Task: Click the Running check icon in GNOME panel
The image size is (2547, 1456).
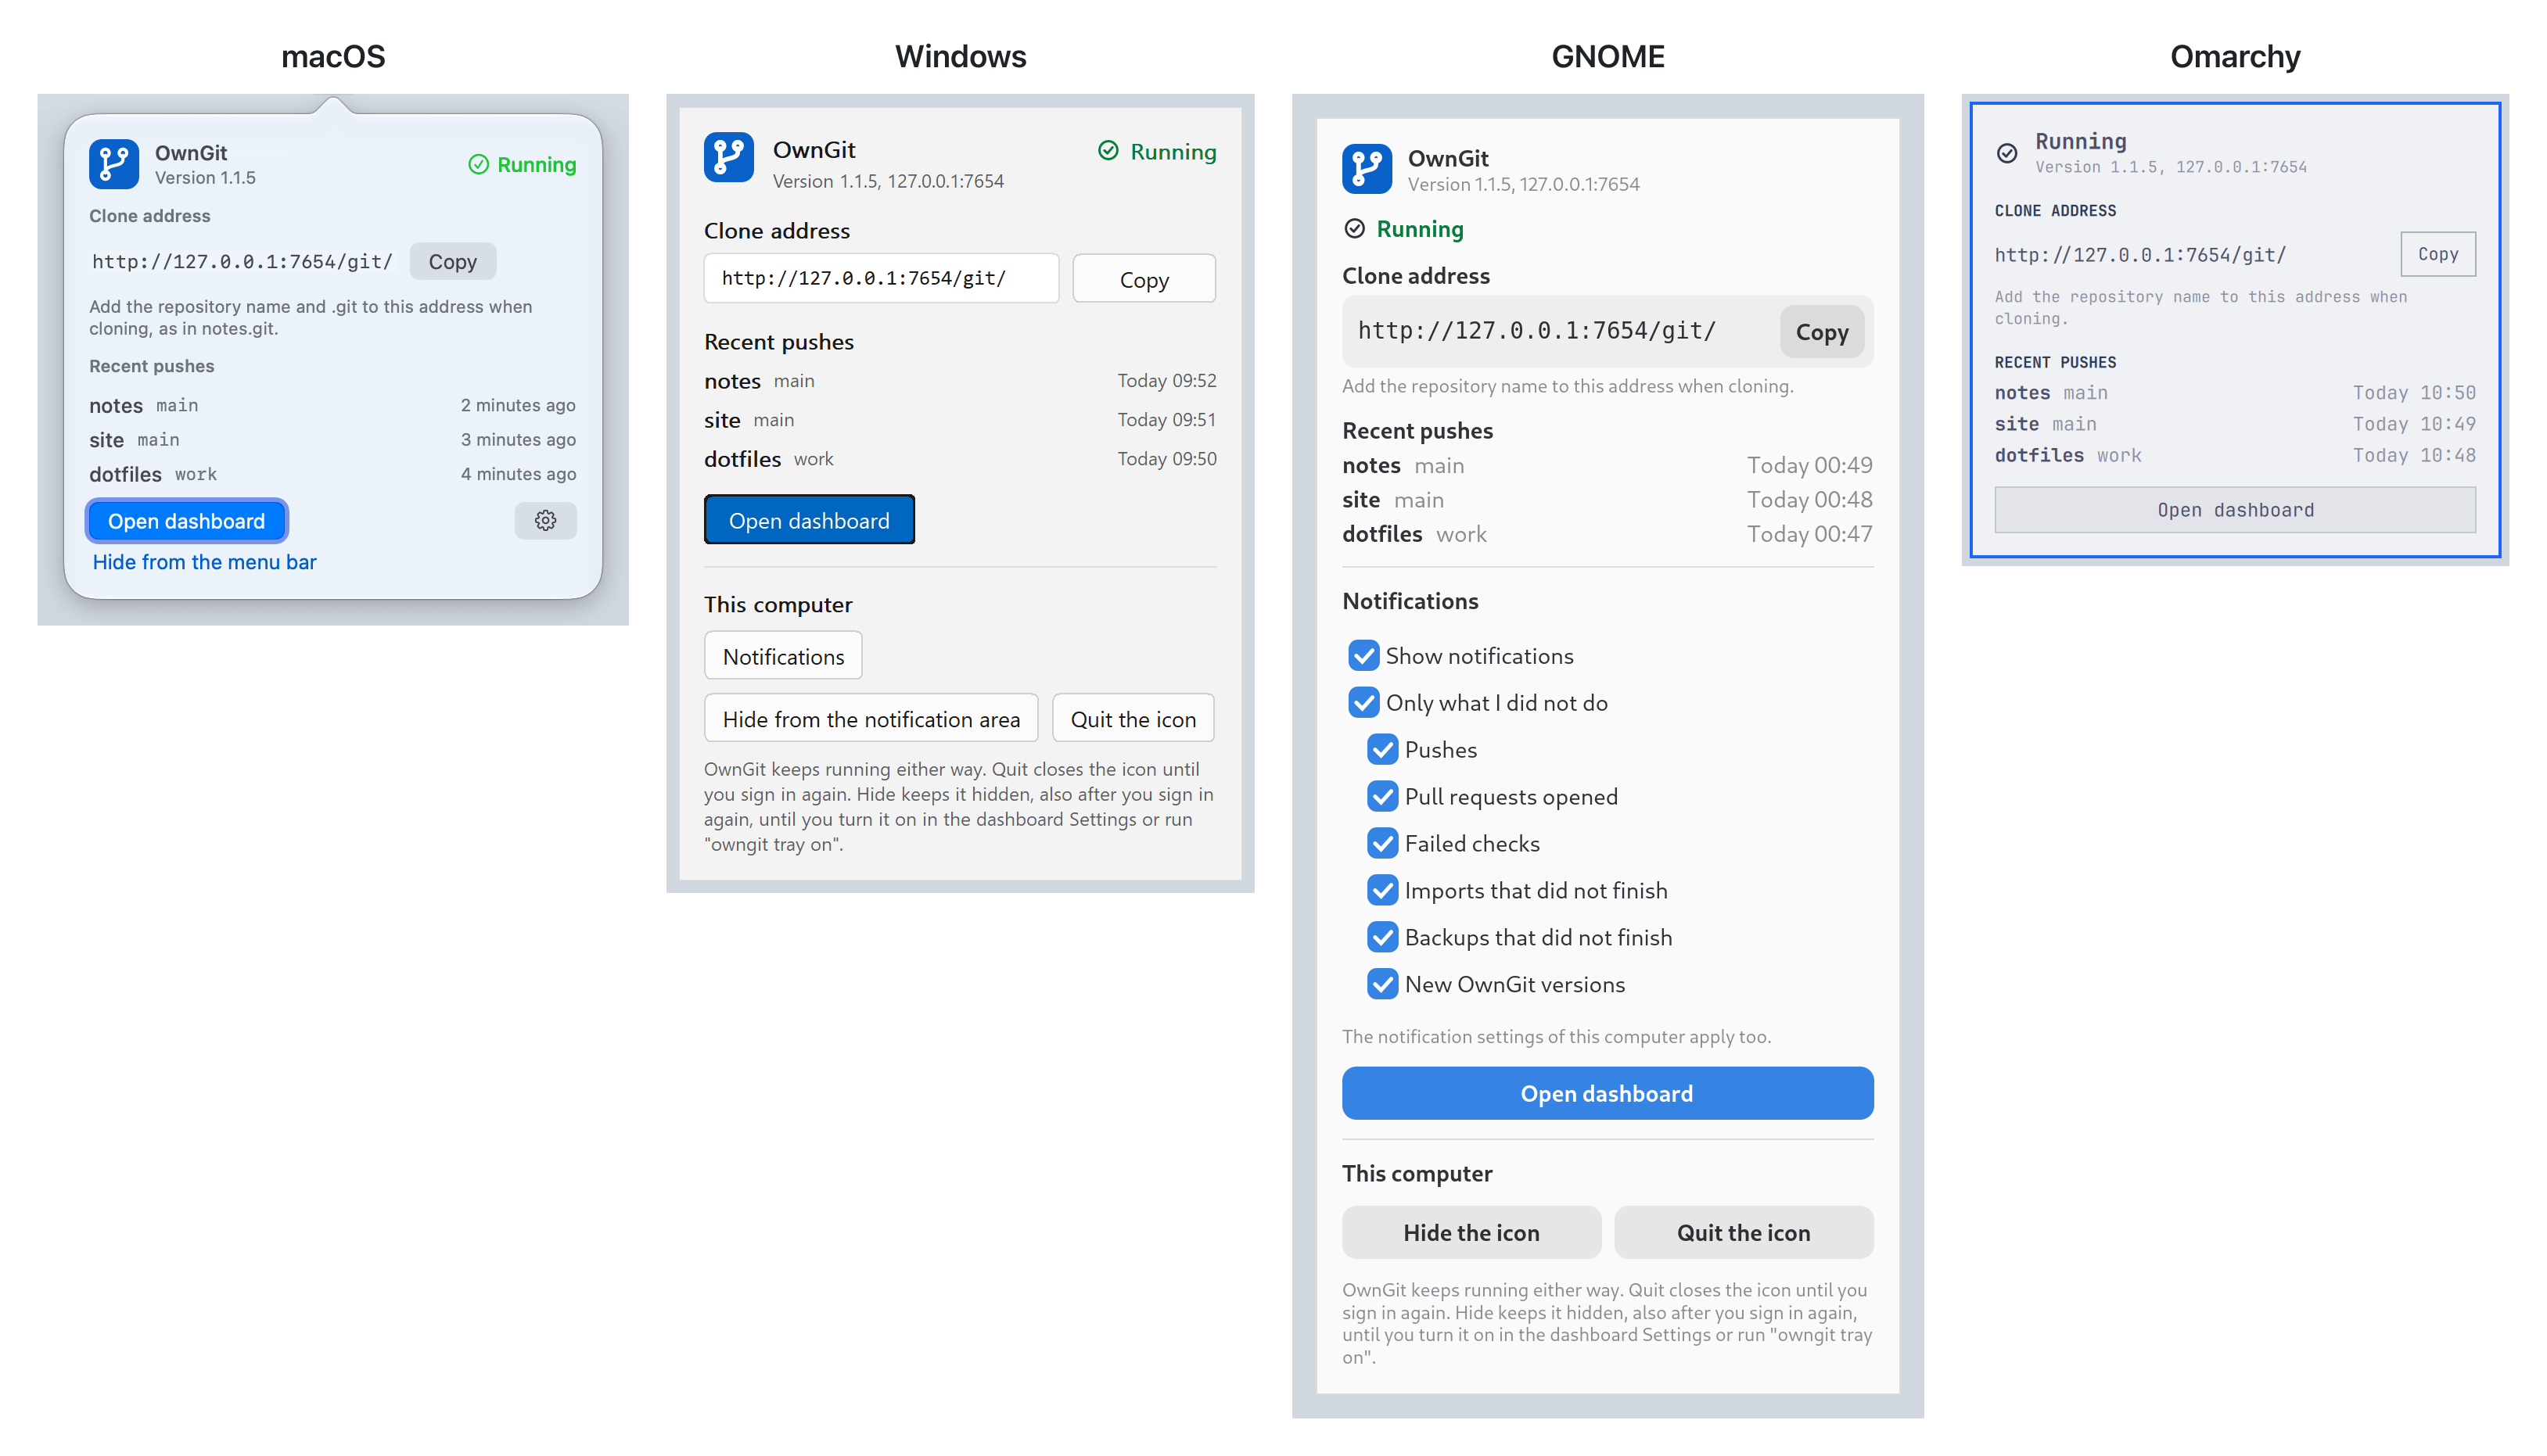Action: pyautogui.click(x=1353, y=229)
